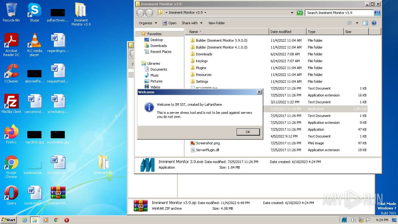Sort by the Type column header
Viewport: 398px width, 224px height.
pyautogui.click(x=325, y=32)
